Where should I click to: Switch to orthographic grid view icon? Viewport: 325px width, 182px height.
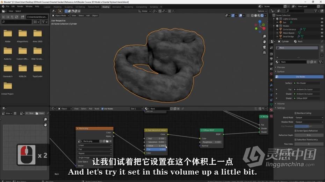[x=264, y=53]
